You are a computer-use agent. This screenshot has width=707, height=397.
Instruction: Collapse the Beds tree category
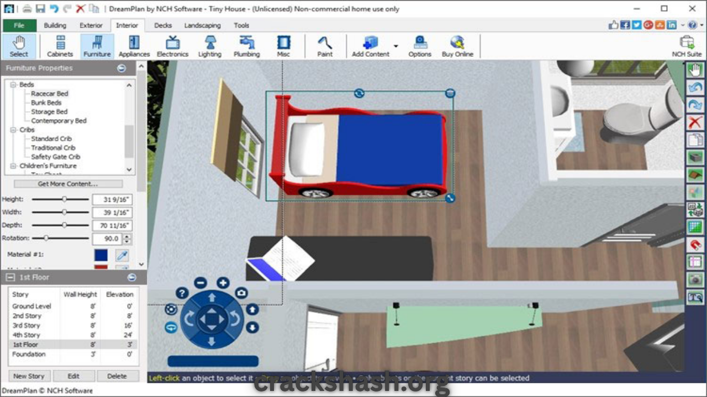pos(14,85)
